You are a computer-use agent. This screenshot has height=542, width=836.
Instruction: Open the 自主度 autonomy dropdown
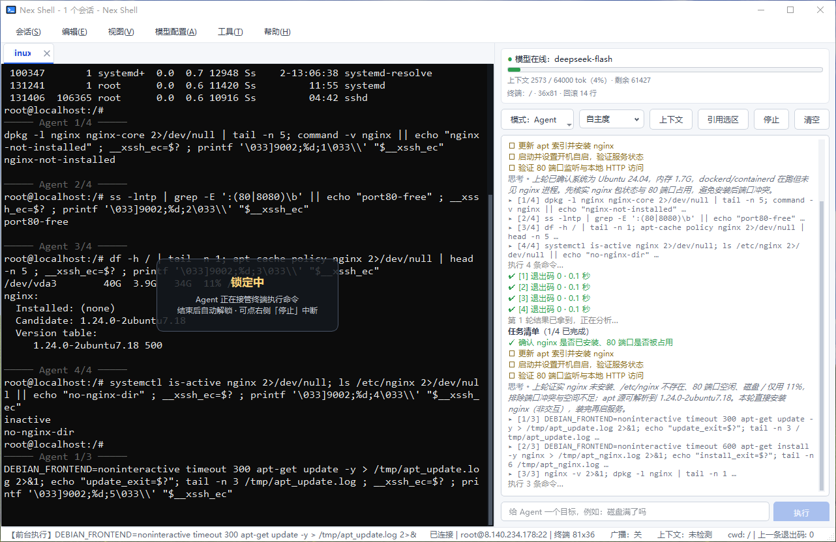click(611, 119)
